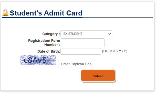Click inside the Date of Birth field
This screenshot has height=93, width=157.
81,51
